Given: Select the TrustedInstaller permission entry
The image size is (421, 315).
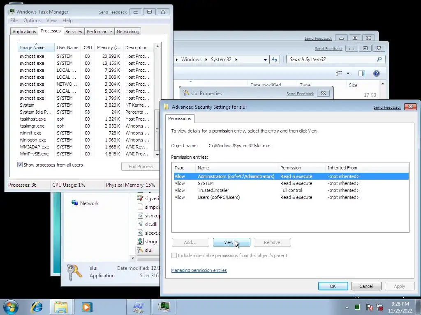Looking at the screenshot, I should pos(291,190).
